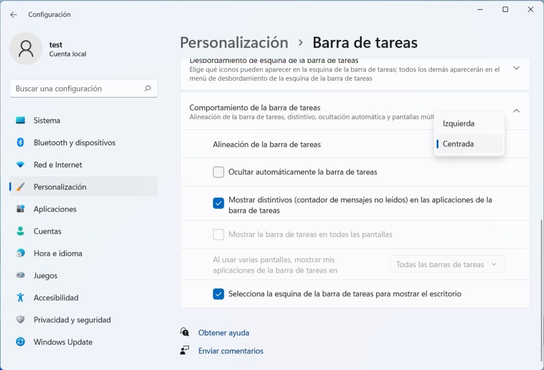The image size is (544, 370).
Task: Choose Centrada alignment option
Action: pyautogui.click(x=458, y=144)
